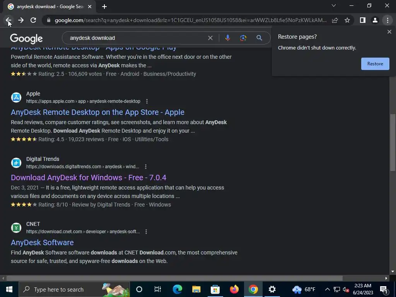Open Task View in taskbar

pos(158,289)
